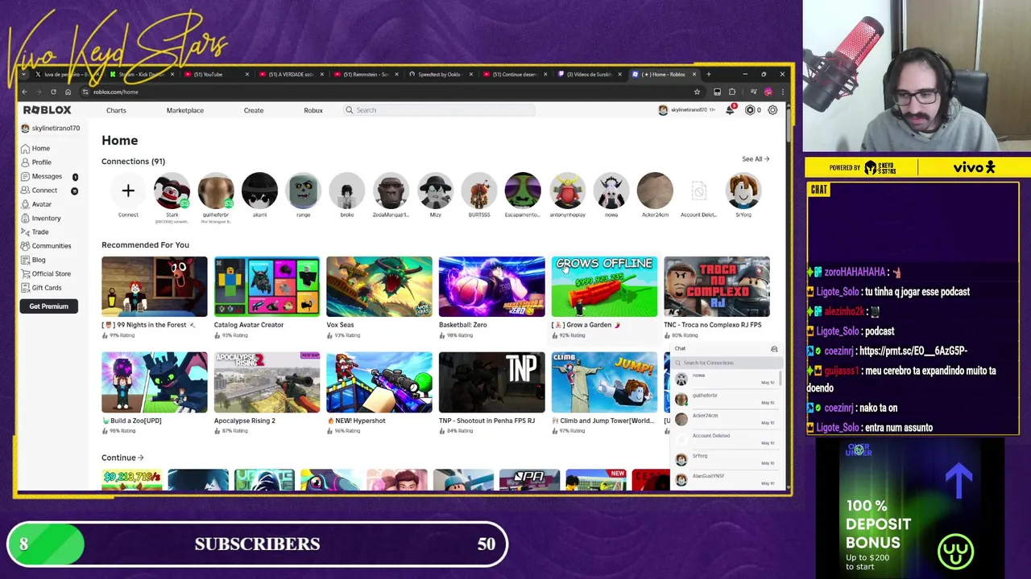
Task: Click the Connections (91) heading
Action: pyautogui.click(x=133, y=162)
